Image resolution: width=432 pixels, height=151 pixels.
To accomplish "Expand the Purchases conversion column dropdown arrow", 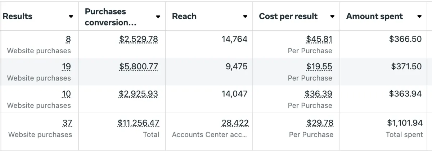I will (158, 17).
